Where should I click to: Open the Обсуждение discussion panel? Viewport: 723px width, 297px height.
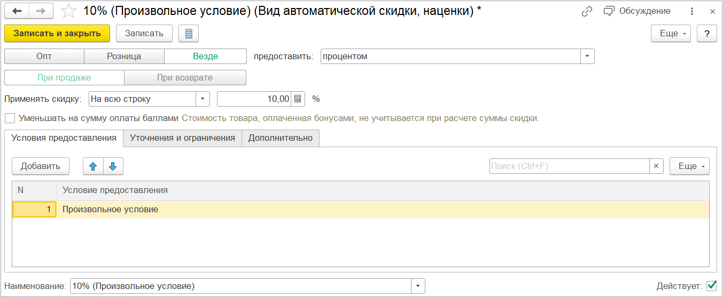(637, 11)
